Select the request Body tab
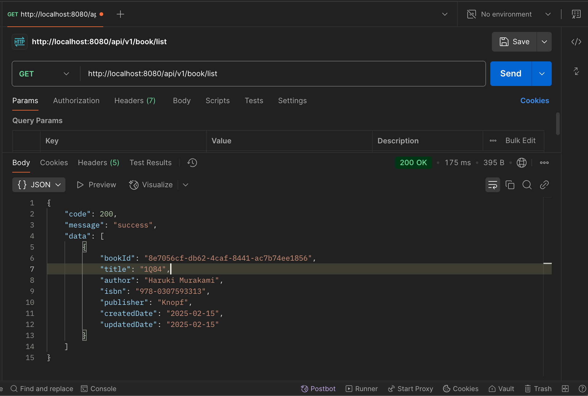588x396 pixels. (182, 101)
